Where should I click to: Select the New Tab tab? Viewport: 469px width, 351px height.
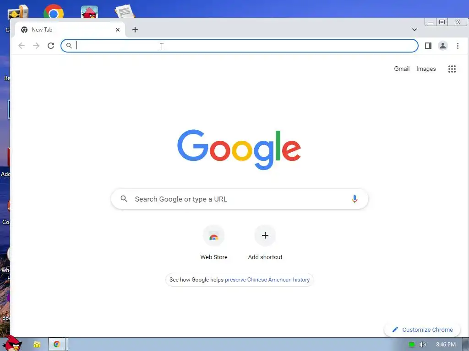(70, 30)
